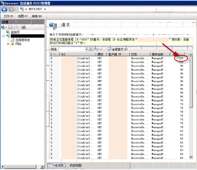This screenshot has width=197, height=170.
Task: Click the arrow after WSPOCTEST in the address bar
Action: tap(45, 9)
